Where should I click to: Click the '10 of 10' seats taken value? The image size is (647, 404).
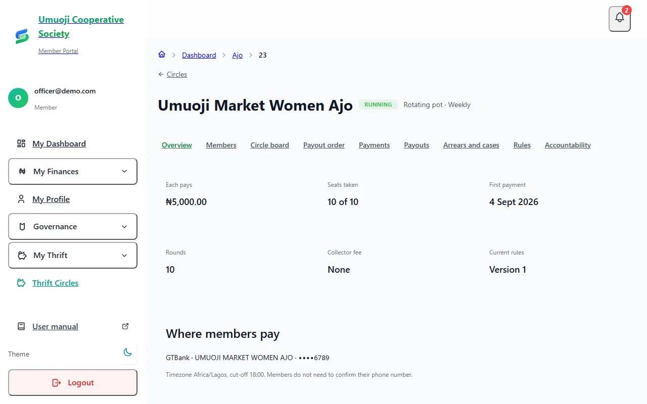point(343,201)
